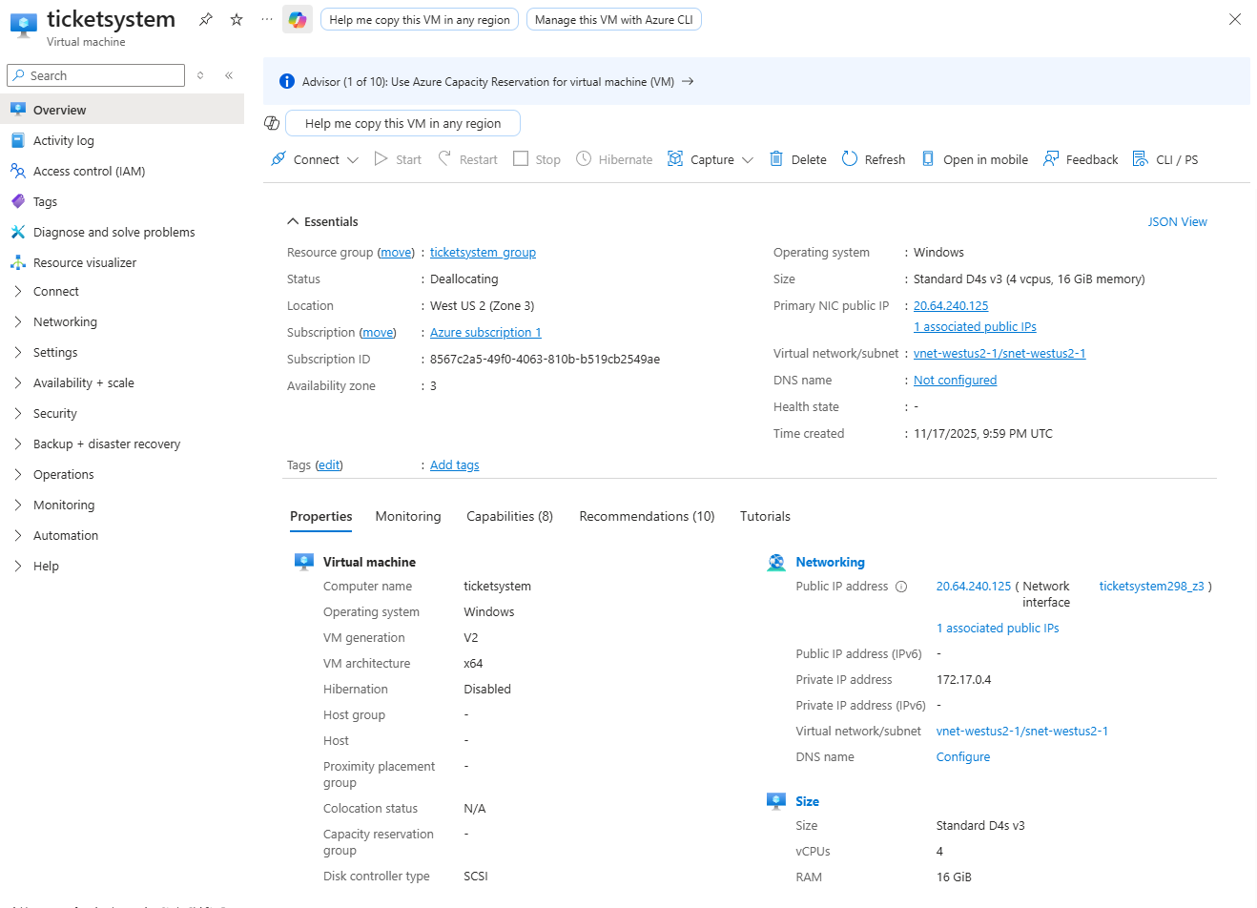Open the Copilot icon in header
Viewport: 1257px width, 908px height.
[x=298, y=19]
